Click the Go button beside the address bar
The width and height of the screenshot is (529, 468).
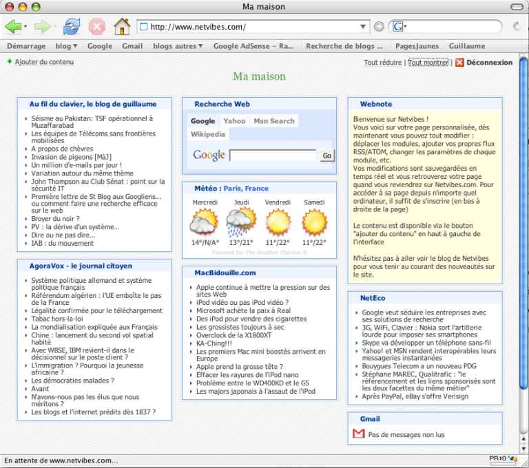tap(379, 26)
